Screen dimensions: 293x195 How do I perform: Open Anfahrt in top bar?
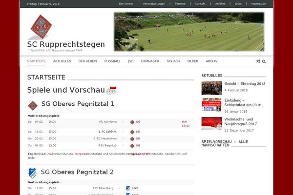coord(220,4)
